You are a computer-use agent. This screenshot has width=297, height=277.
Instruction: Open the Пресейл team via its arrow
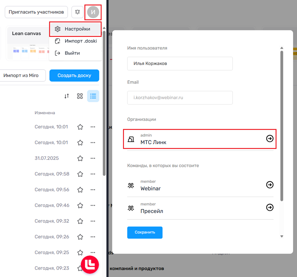[270, 207]
